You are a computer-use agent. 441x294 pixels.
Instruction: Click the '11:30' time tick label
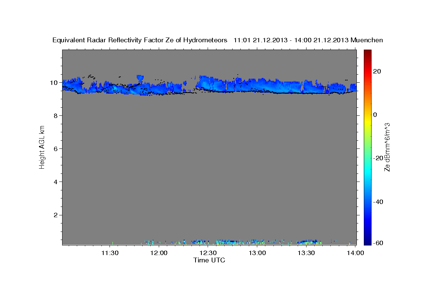point(110,253)
